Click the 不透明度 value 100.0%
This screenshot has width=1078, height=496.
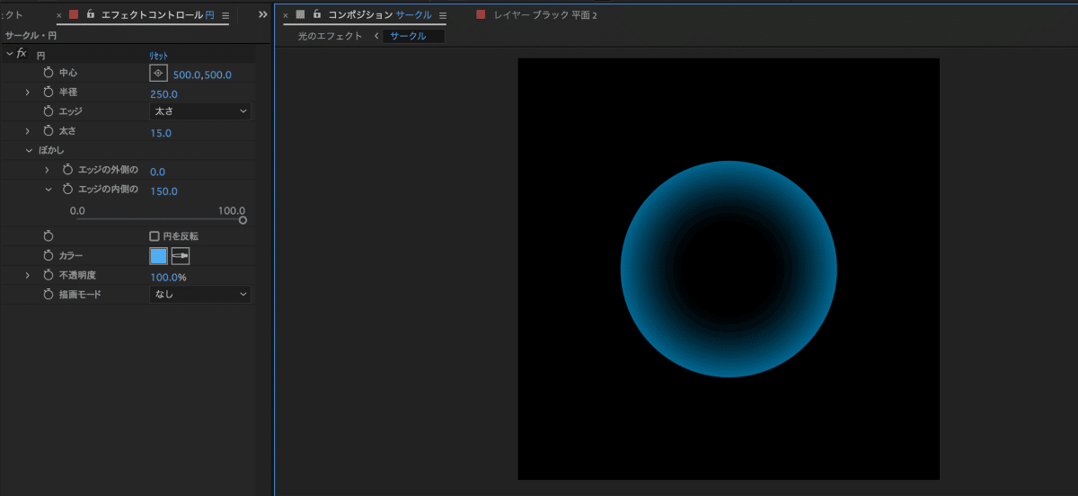[x=168, y=277]
